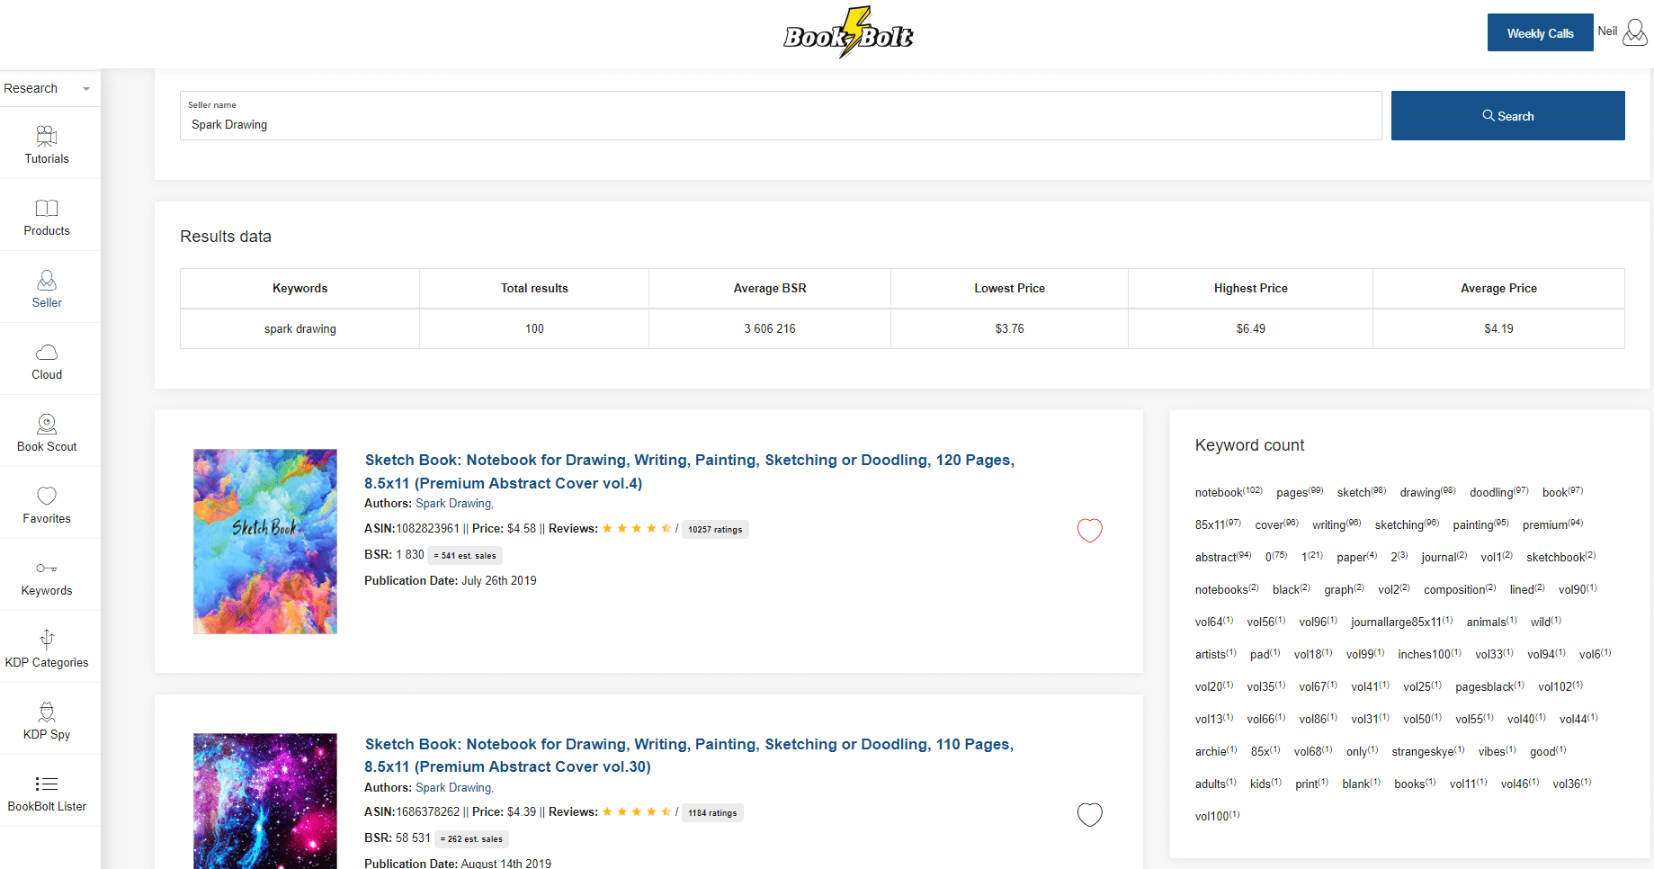Screen dimensions: 1654x869
Task: Open the Seller sidebar icon
Action: point(47,281)
